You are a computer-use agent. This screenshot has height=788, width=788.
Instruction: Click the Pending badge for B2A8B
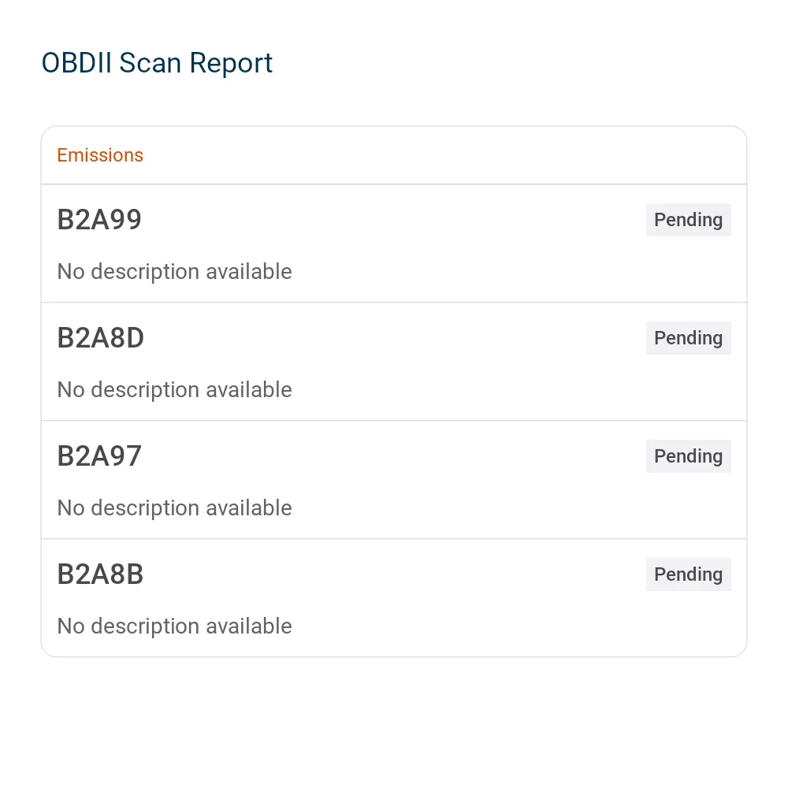tap(688, 574)
